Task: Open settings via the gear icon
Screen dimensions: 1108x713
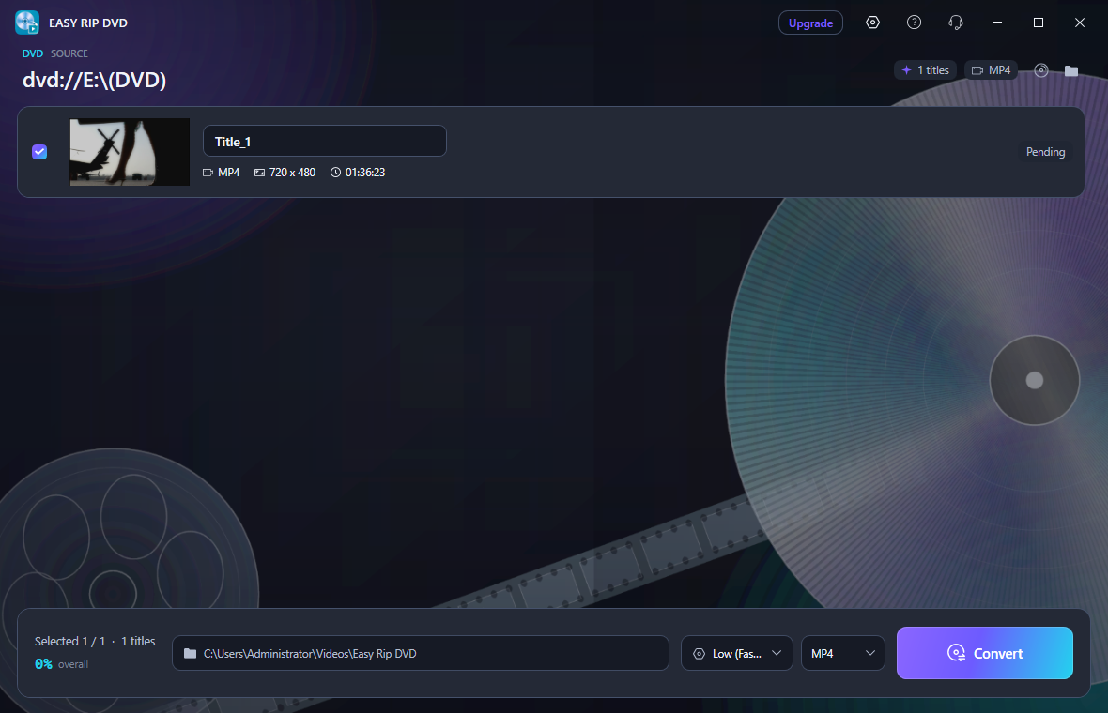Action: 872,23
